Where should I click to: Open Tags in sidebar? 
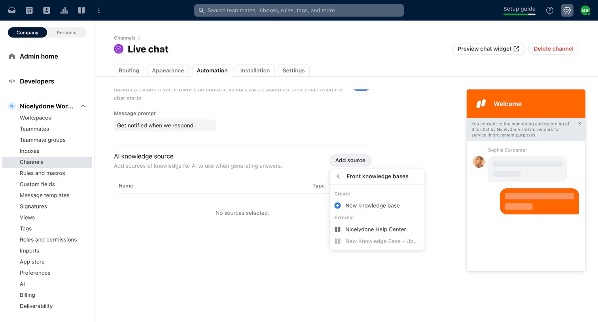[x=26, y=229]
